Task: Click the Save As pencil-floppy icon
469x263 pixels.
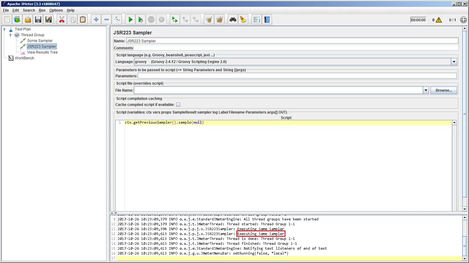Action: 49,20
